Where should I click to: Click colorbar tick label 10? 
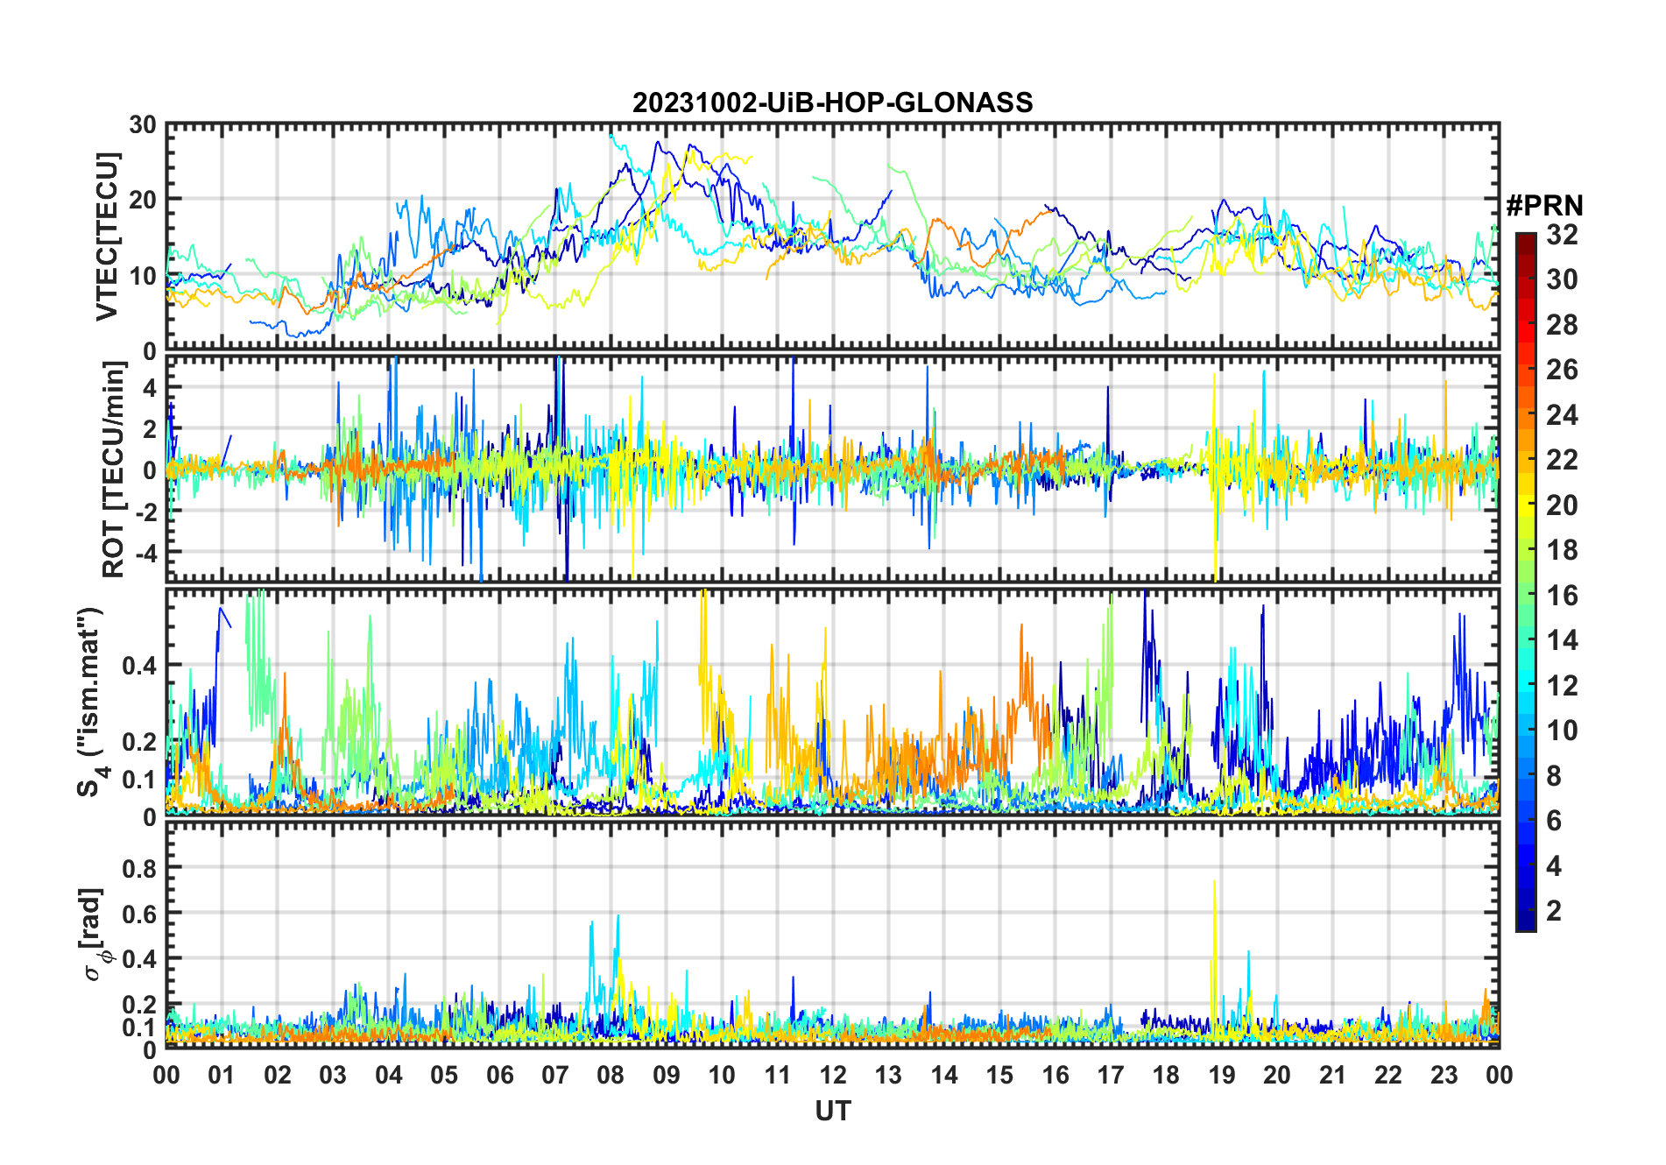(x=1562, y=730)
